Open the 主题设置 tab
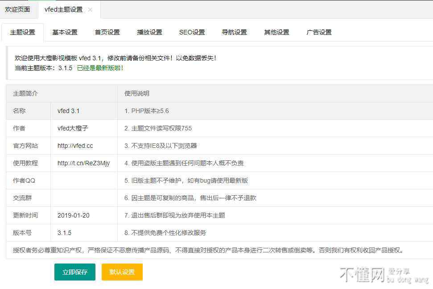 (x=22, y=32)
